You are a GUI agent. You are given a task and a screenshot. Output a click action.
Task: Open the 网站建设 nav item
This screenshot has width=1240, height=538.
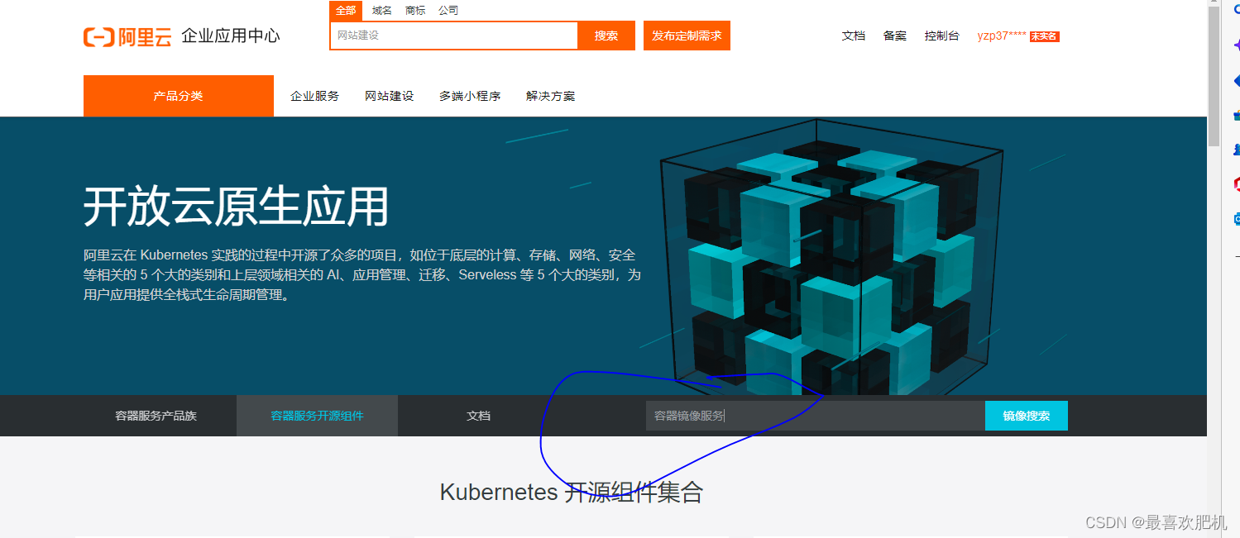tap(390, 96)
